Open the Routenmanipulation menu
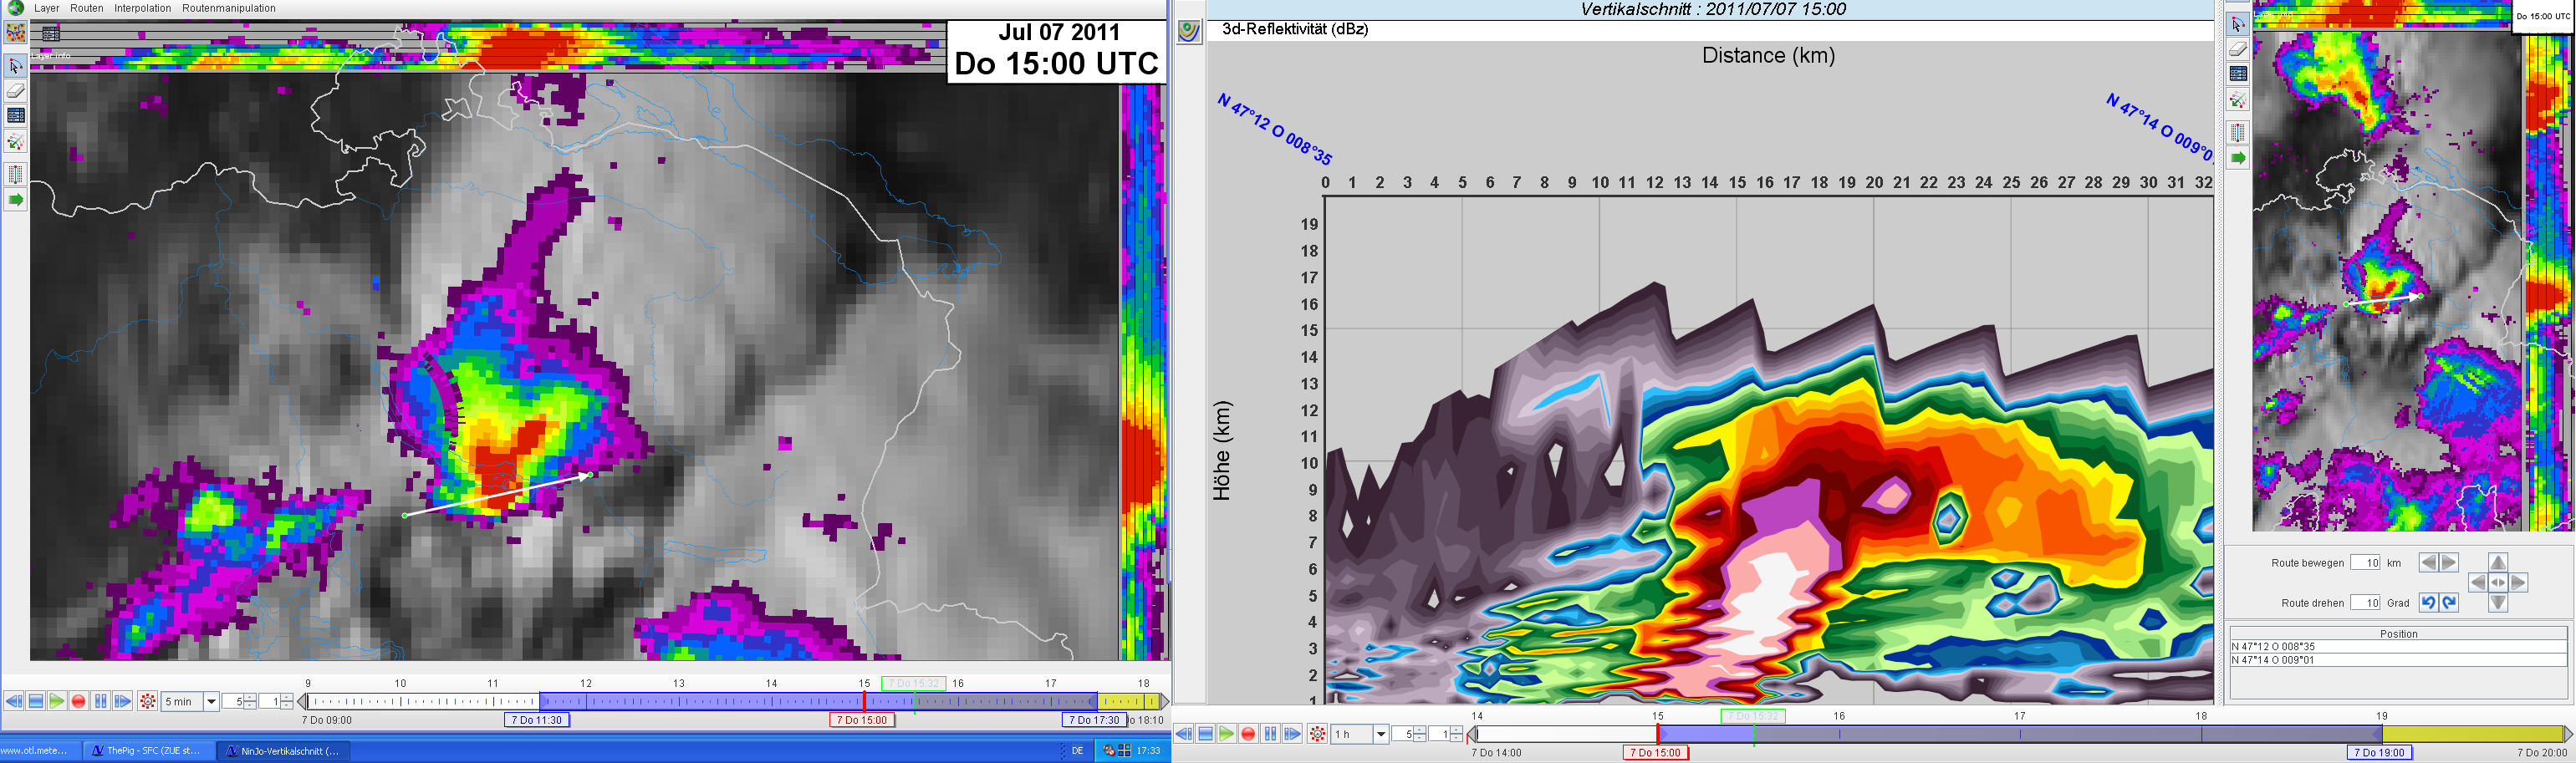 [229, 8]
